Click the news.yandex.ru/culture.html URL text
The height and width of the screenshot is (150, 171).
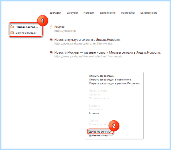click(84, 44)
